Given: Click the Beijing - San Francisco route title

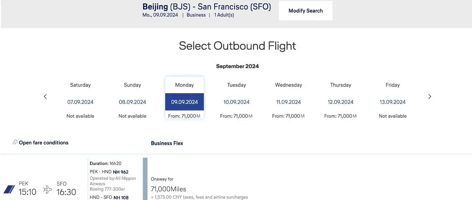Looking at the screenshot, I should [x=206, y=7].
